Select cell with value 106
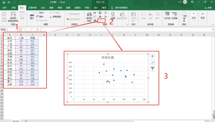 click(x=21, y=60)
